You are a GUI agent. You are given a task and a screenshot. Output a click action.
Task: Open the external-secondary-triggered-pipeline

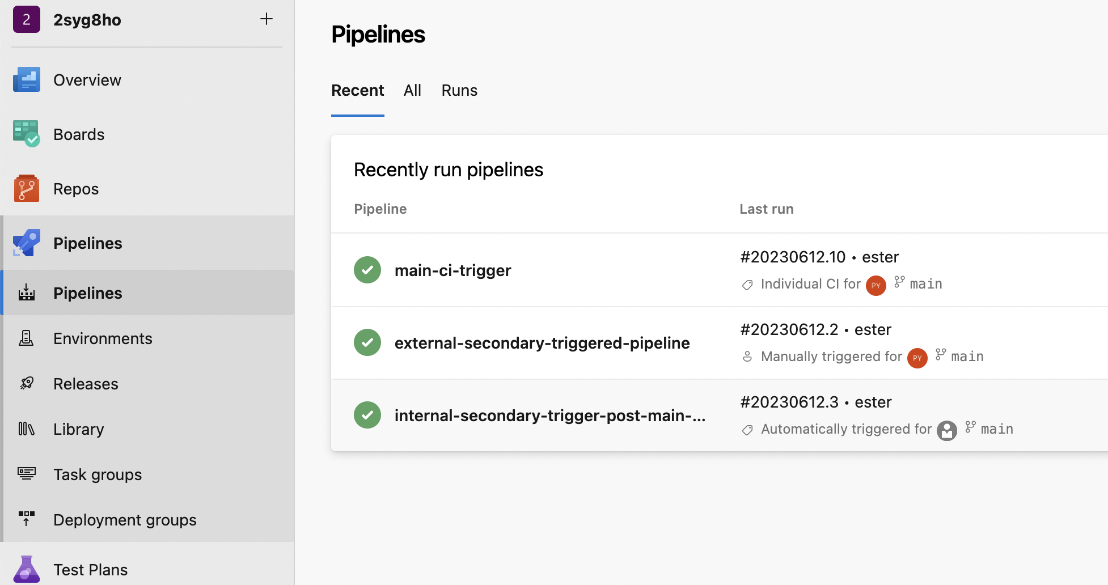542,342
